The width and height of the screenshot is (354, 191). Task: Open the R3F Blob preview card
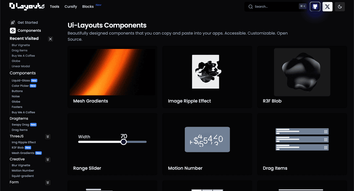[x=302, y=77]
